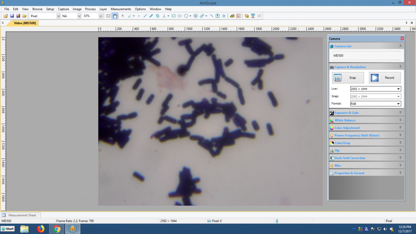Open the zoom level 33% dropdown

100,16
